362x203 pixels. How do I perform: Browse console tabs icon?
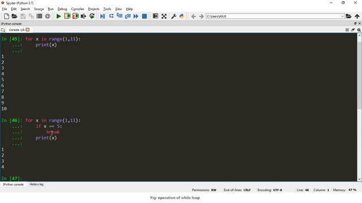point(3,30)
